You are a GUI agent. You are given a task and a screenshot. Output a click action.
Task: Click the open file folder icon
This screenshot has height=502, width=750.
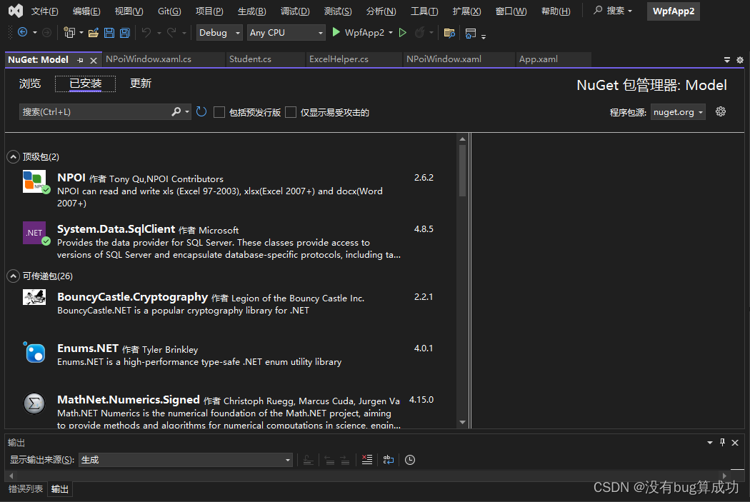click(x=94, y=33)
